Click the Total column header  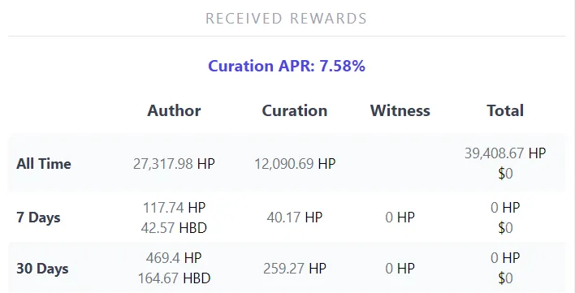(505, 110)
